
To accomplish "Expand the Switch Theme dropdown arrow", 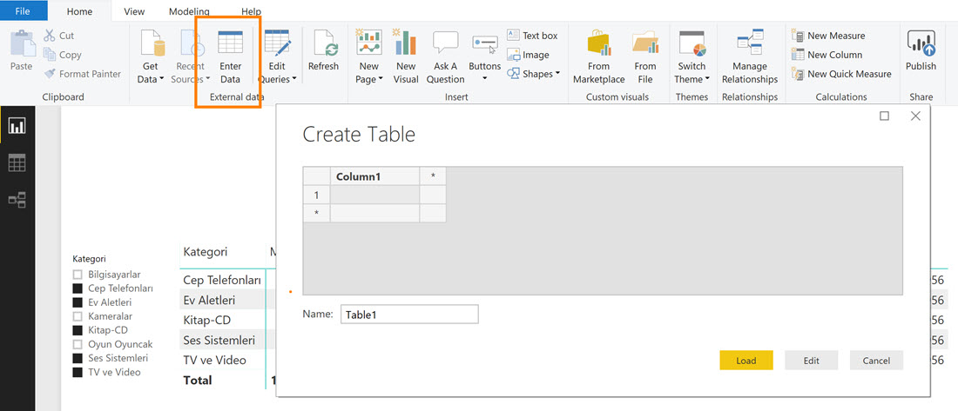I will 707,79.
